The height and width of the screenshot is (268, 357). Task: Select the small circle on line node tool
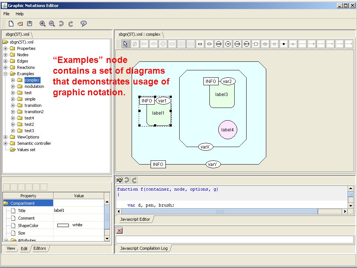(x=293, y=44)
